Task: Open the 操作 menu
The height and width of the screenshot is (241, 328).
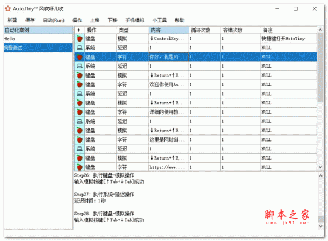Action: [77, 20]
